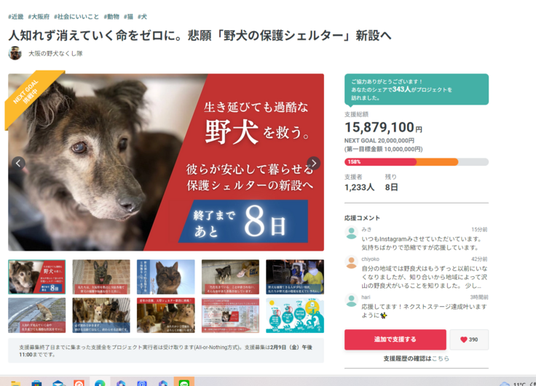Viewport: 536px width, 386px height.
Task: Click commenter chiyoko avatar icon
Action: (351, 262)
